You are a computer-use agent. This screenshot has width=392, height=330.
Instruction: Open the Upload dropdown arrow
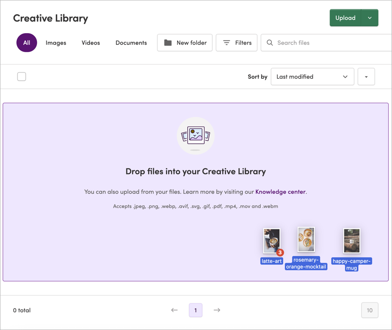point(370,18)
